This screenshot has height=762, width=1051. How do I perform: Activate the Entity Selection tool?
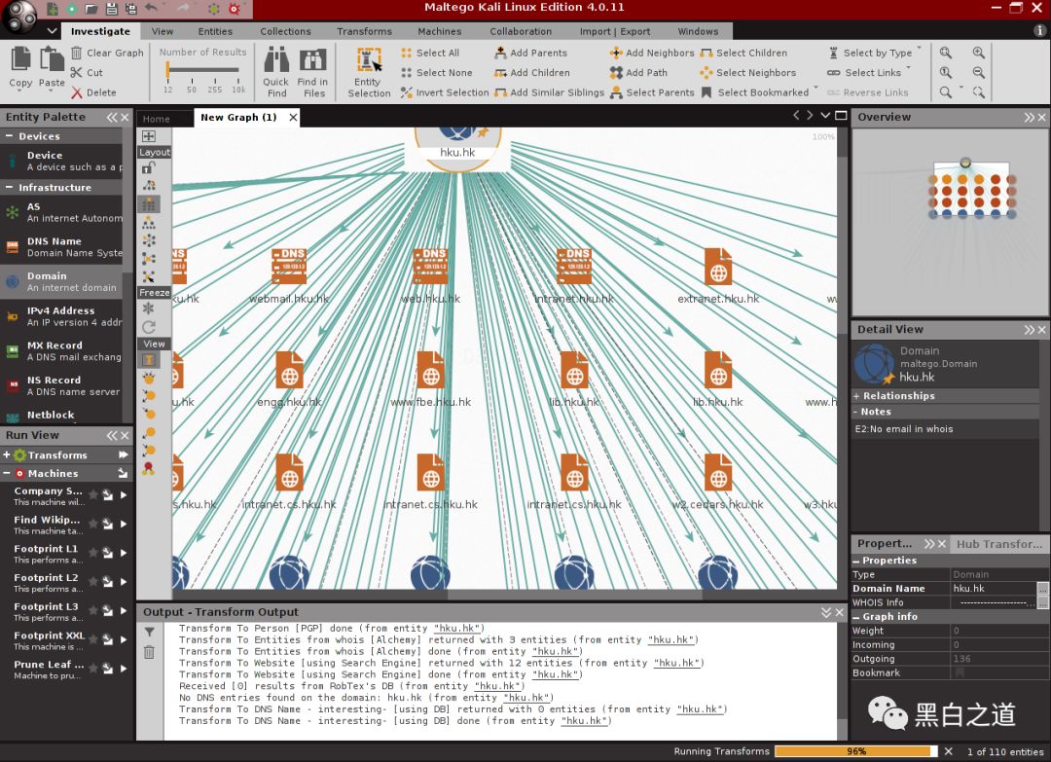tap(369, 72)
